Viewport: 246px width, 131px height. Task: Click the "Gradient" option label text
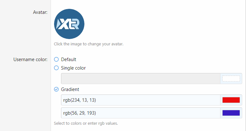click(70, 89)
